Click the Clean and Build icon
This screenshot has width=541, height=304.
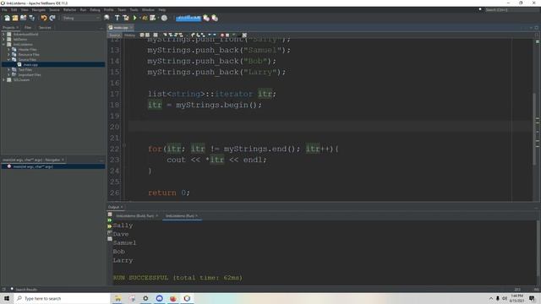coord(126,18)
